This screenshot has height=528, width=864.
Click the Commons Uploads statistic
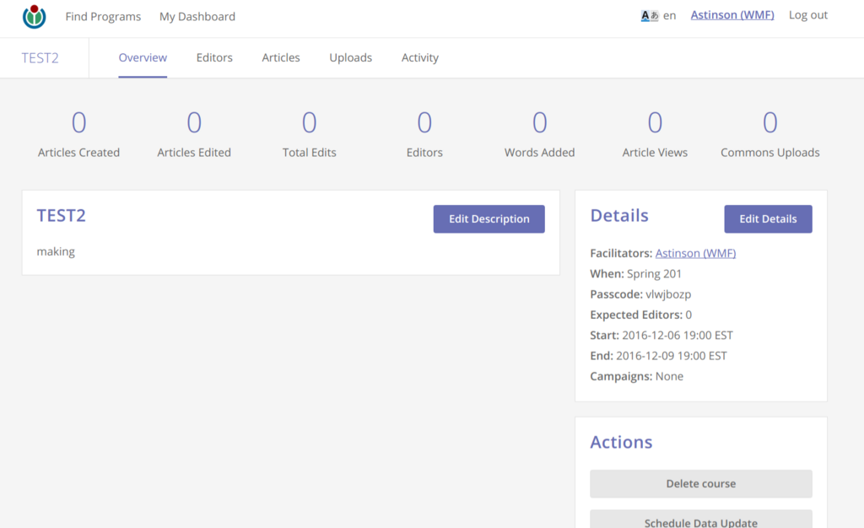click(769, 134)
